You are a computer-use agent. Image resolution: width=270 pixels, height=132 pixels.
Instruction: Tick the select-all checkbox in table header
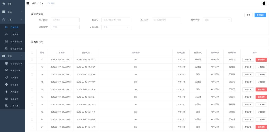(x=32, y=53)
